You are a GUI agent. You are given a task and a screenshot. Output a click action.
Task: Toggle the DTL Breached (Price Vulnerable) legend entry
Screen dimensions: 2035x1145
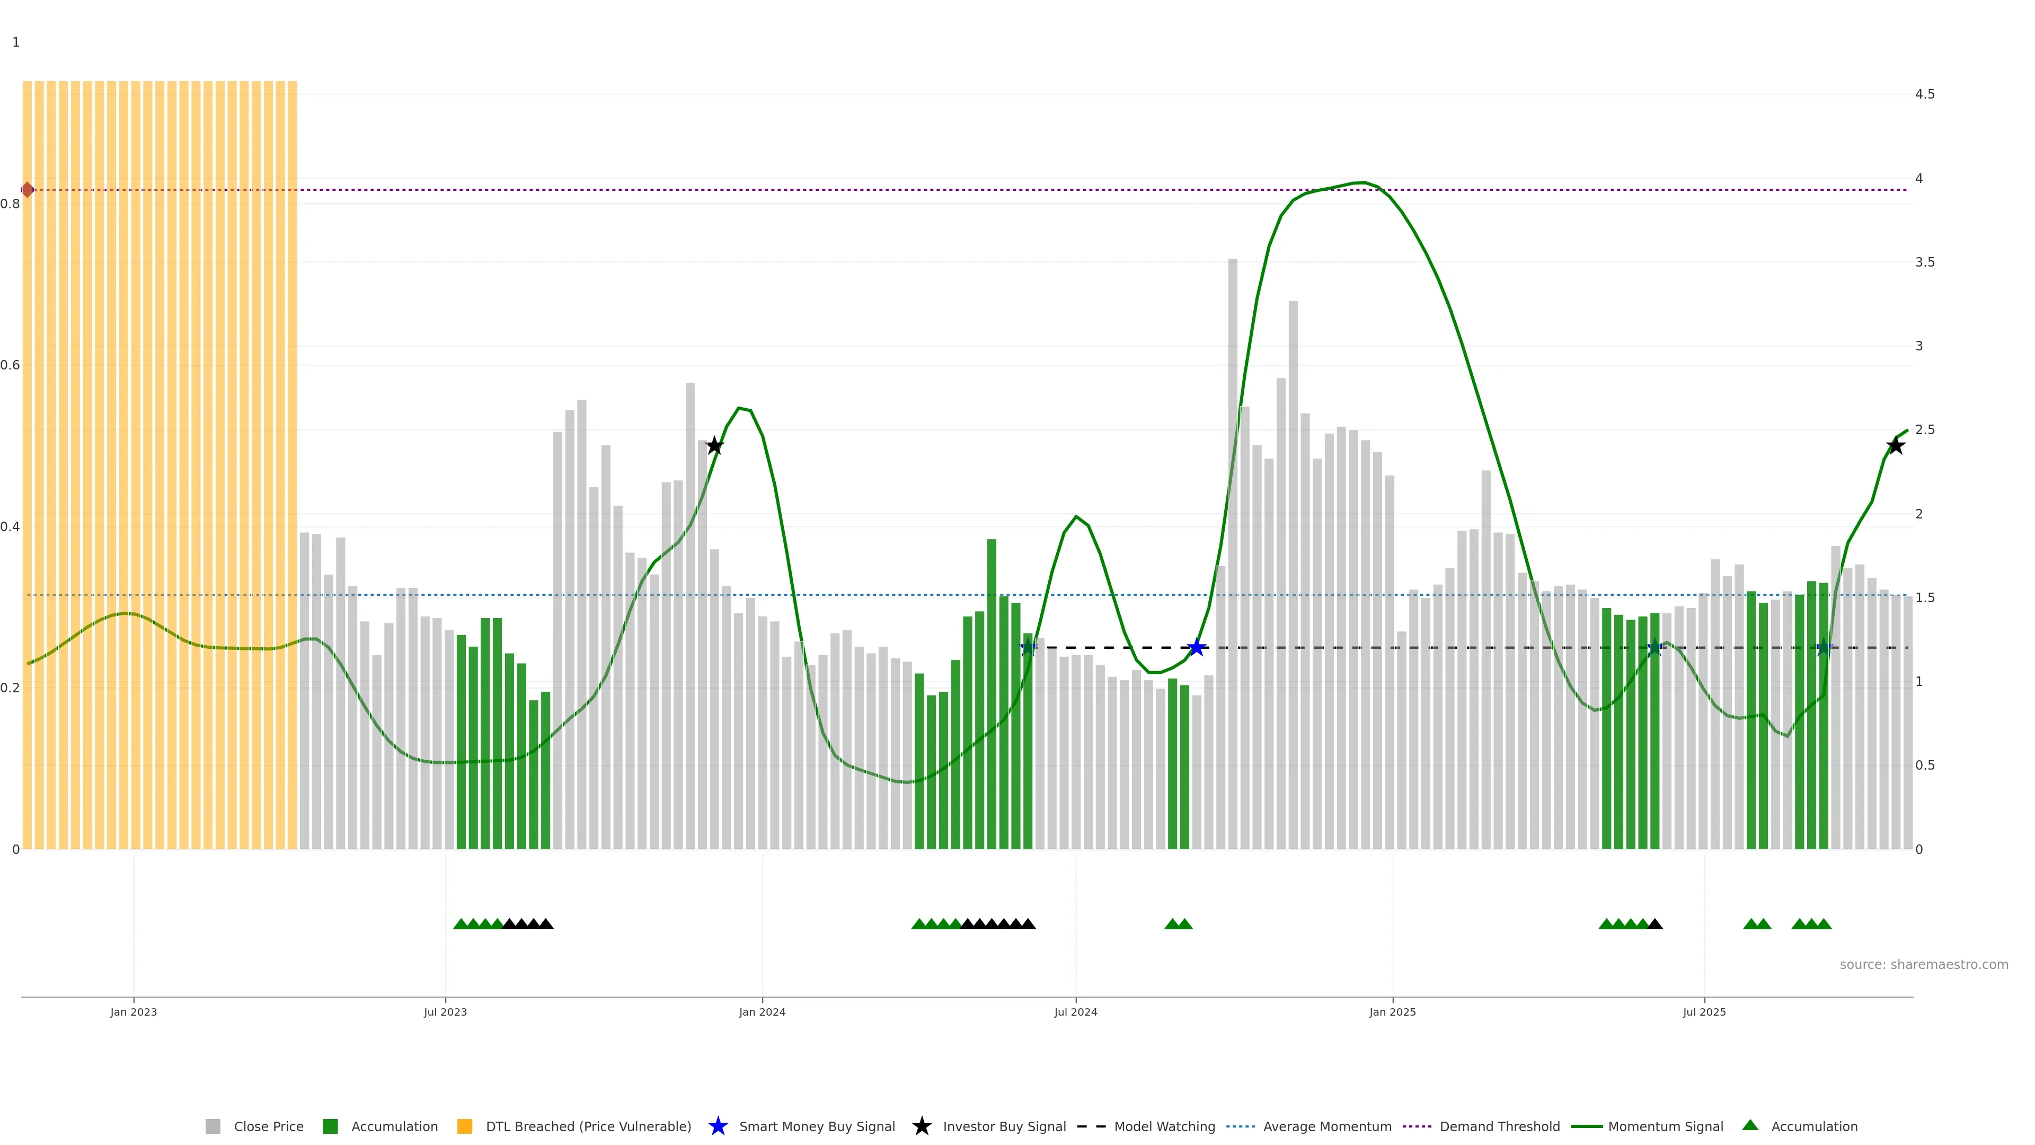click(588, 1126)
